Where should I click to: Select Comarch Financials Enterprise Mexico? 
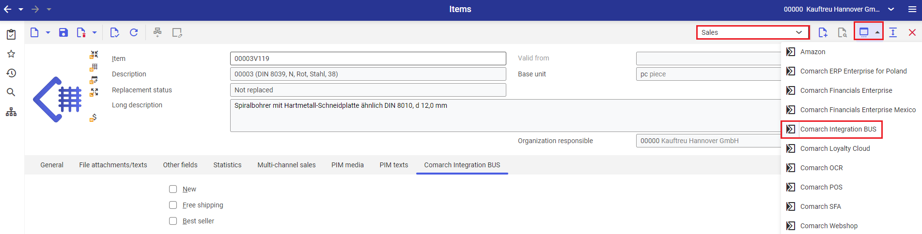coord(851,110)
